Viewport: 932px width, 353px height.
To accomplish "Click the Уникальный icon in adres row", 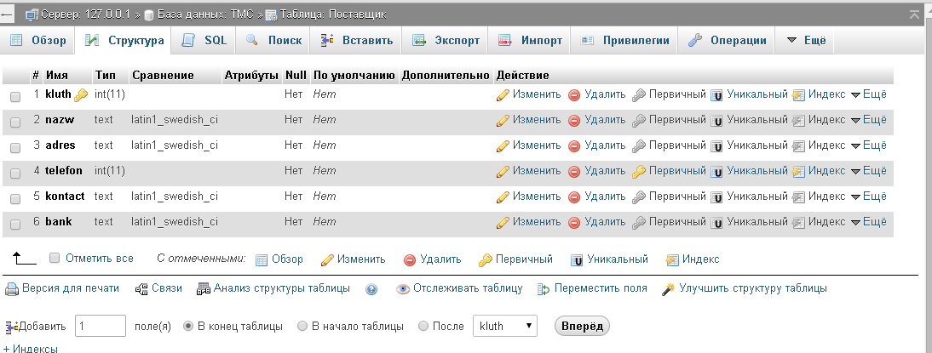I will (x=717, y=146).
